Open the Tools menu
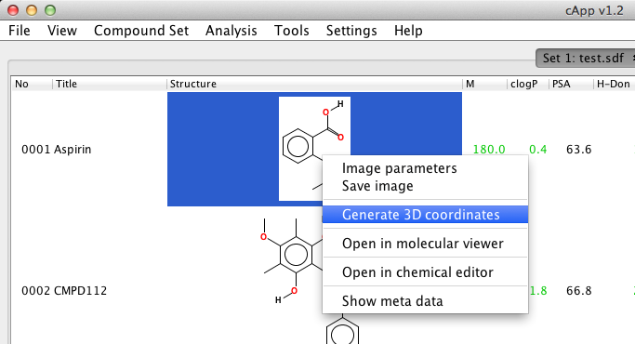The height and width of the screenshot is (344, 635). click(292, 31)
